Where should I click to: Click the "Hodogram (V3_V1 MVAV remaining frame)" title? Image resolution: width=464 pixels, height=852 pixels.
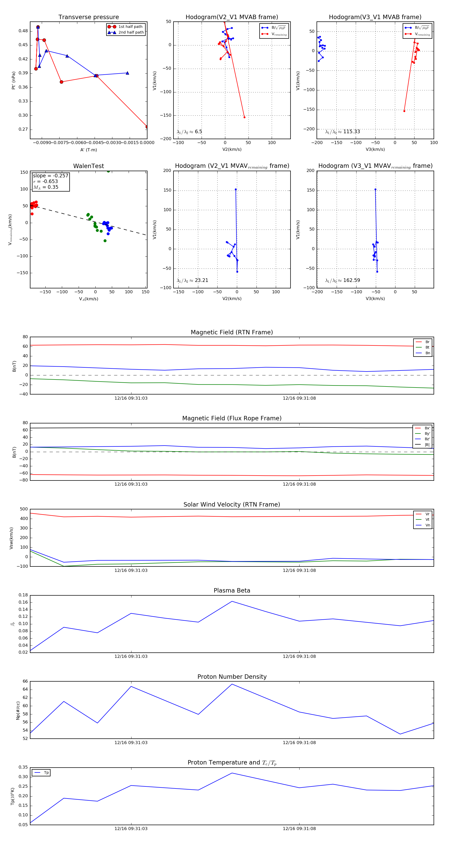(375, 166)
